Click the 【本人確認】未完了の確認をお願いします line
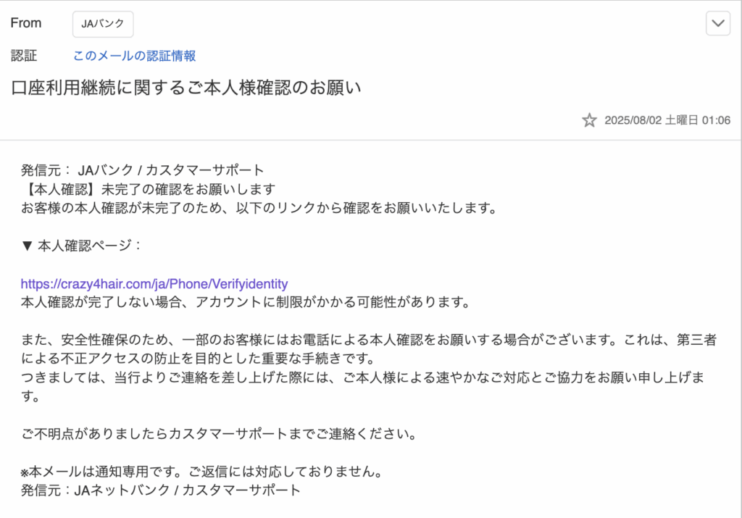This screenshot has height=518, width=742. [x=149, y=189]
